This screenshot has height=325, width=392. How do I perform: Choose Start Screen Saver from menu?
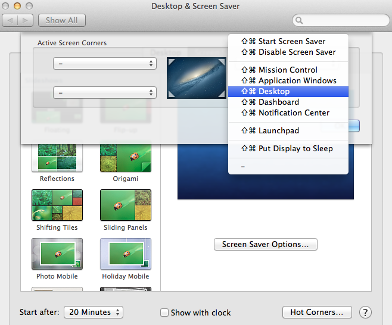pyautogui.click(x=288, y=41)
